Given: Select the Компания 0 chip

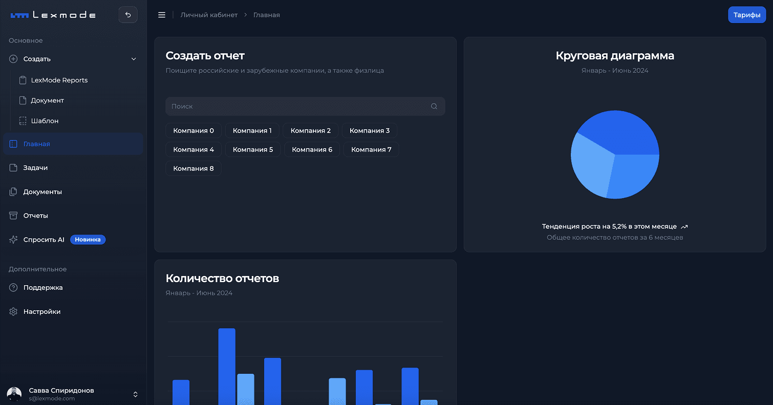Looking at the screenshot, I should (194, 131).
